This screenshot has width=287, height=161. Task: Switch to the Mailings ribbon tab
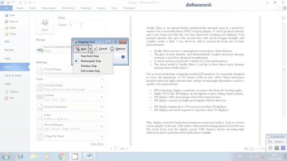click(86, 8)
